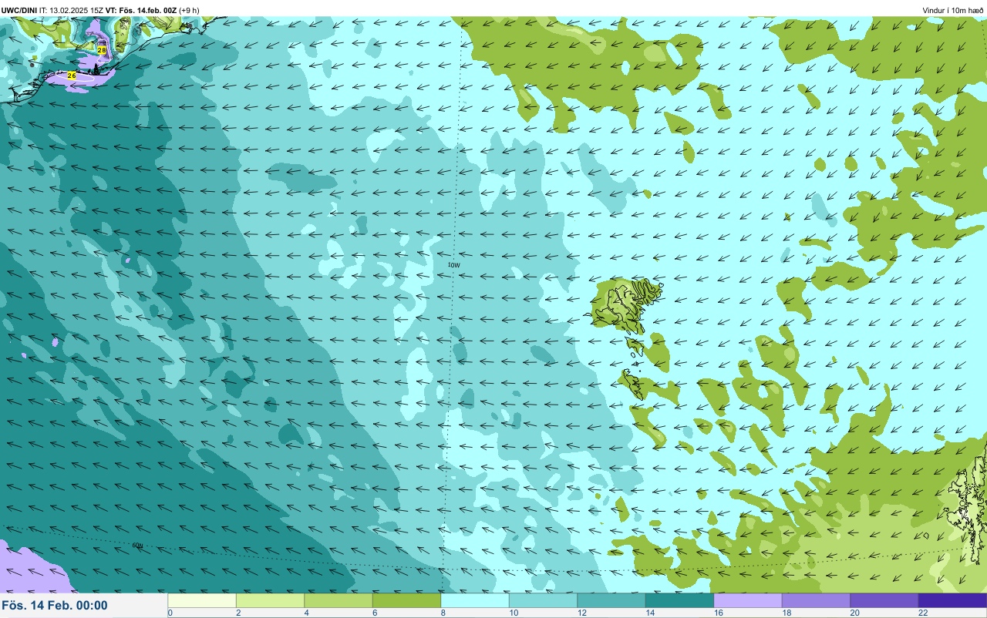Click the deep indigo legend swatch above 22
This screenshot has height=618, width=987.
click(952, 600)
